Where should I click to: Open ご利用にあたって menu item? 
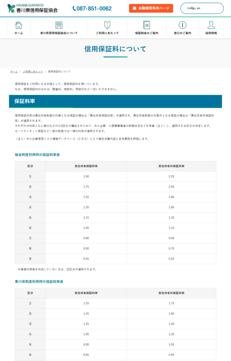pyautogui.click(x=107, y=33)
